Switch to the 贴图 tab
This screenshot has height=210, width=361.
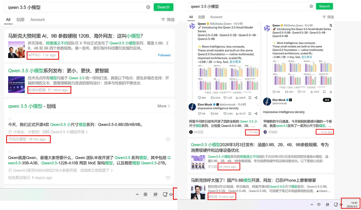click(x=20, y=19)
